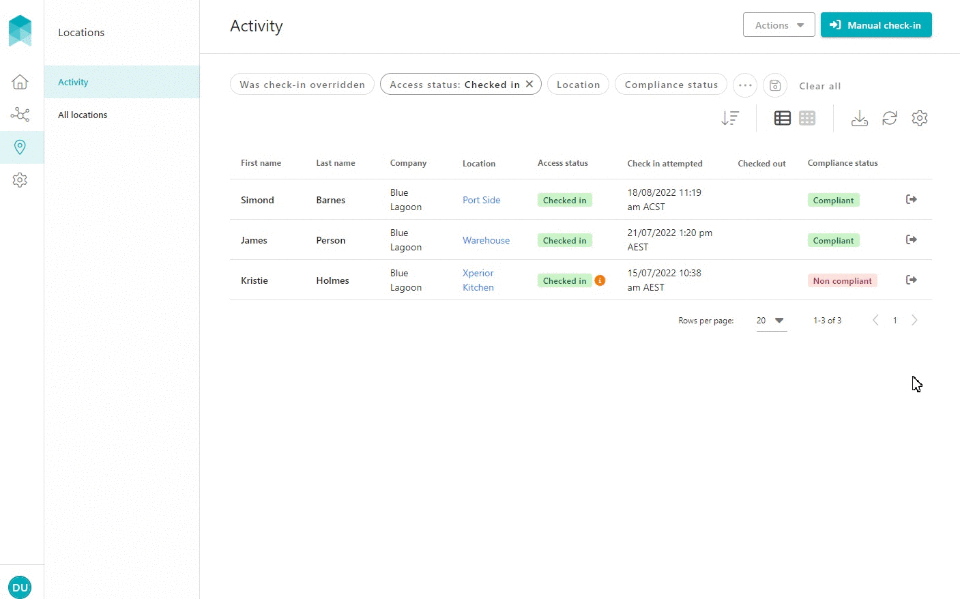Switch to grid card view
This screenshot has width=960, height=599.
click(807, 118)
